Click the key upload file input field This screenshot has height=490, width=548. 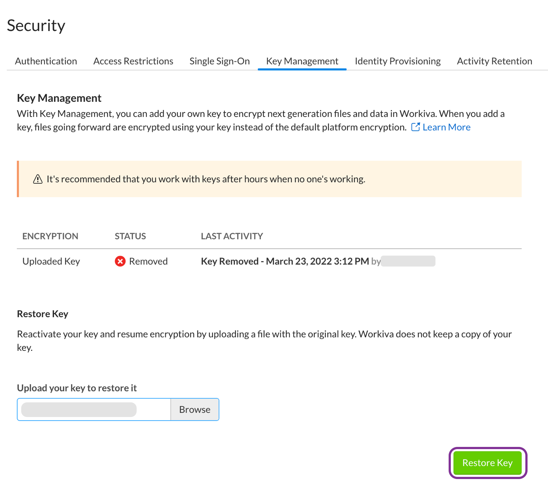click(x=94, y=410)
